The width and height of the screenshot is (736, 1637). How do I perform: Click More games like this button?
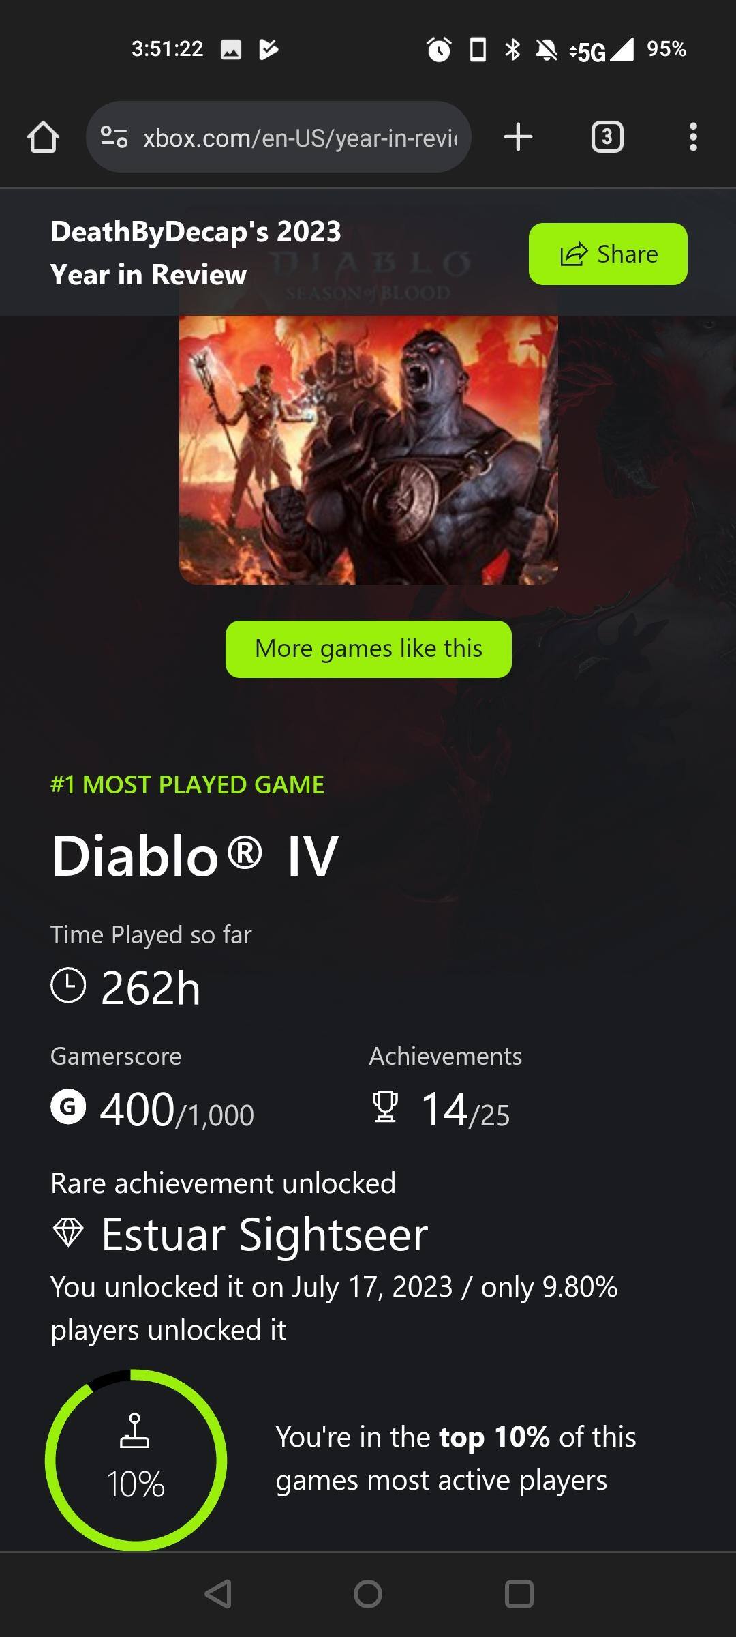point(369,649)
